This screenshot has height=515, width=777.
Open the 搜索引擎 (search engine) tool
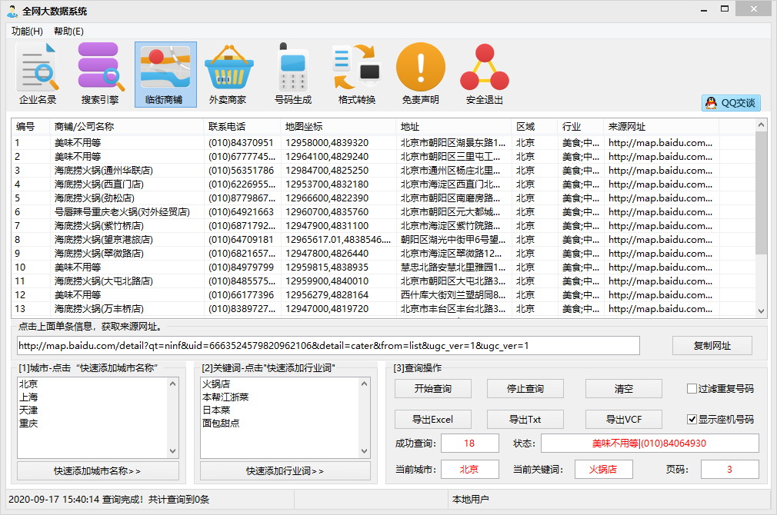(101, 74)
